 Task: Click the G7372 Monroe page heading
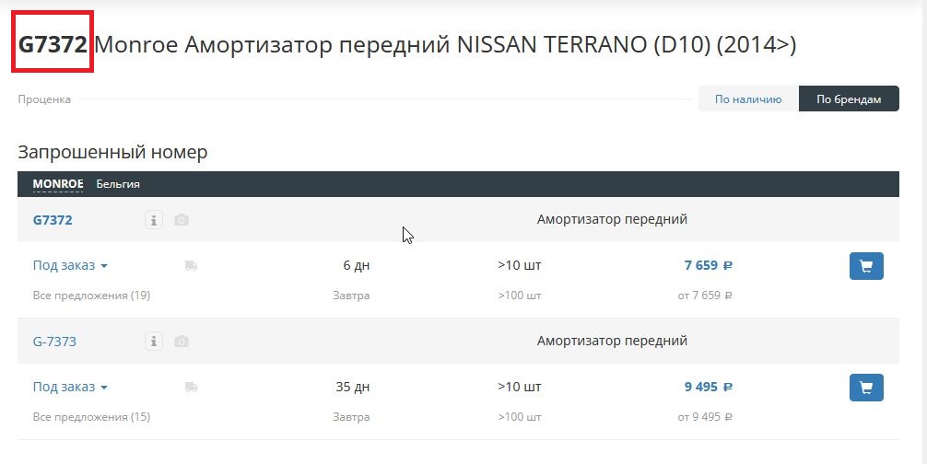pyautogui.click(x=406, y=45)
